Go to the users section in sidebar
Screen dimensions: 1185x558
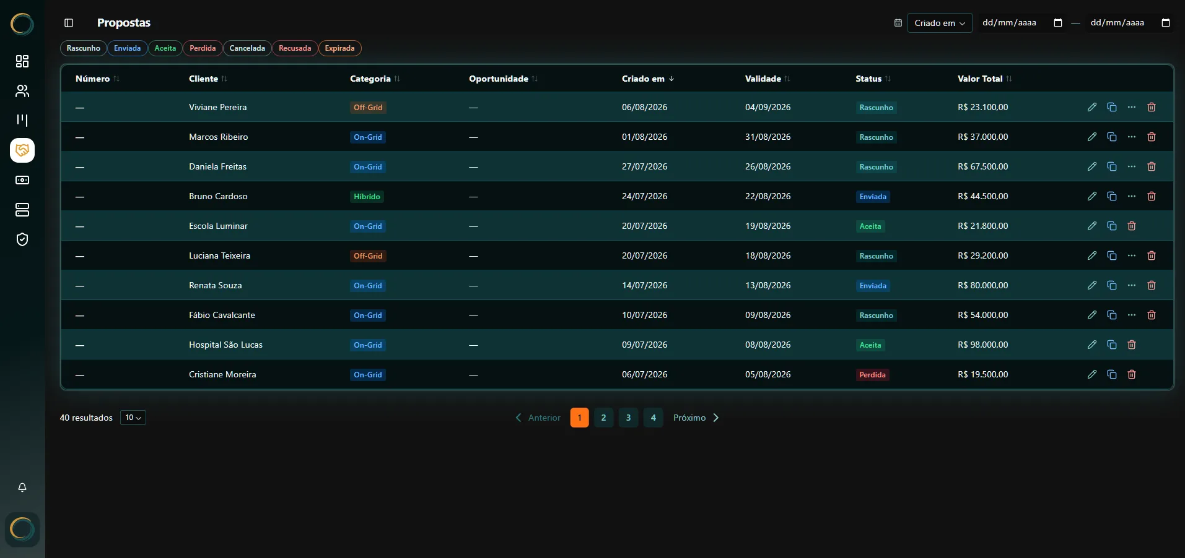22,91
